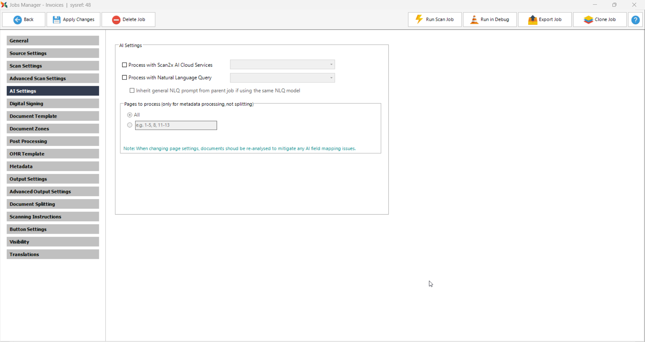Click the Apply Changes floppy disk icon
This screenshot has width=645, height=342.
tap(56, 20)
